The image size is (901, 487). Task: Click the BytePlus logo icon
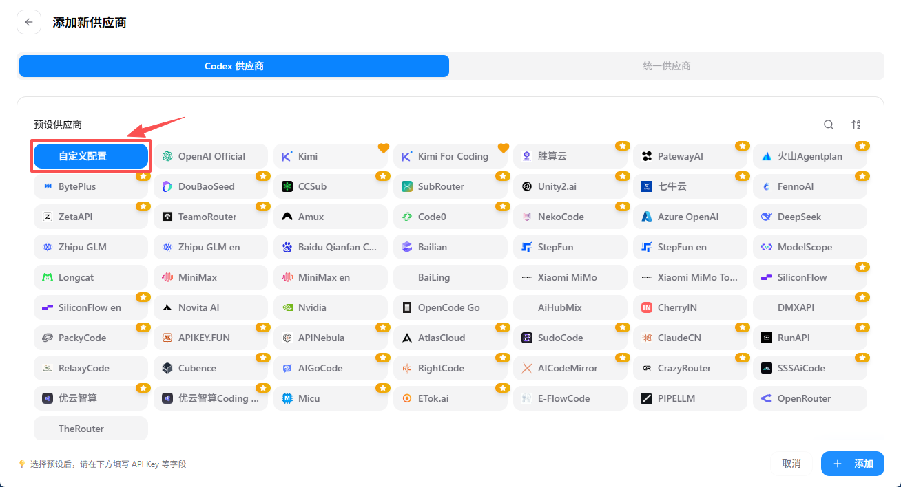[x=47, y=186]
